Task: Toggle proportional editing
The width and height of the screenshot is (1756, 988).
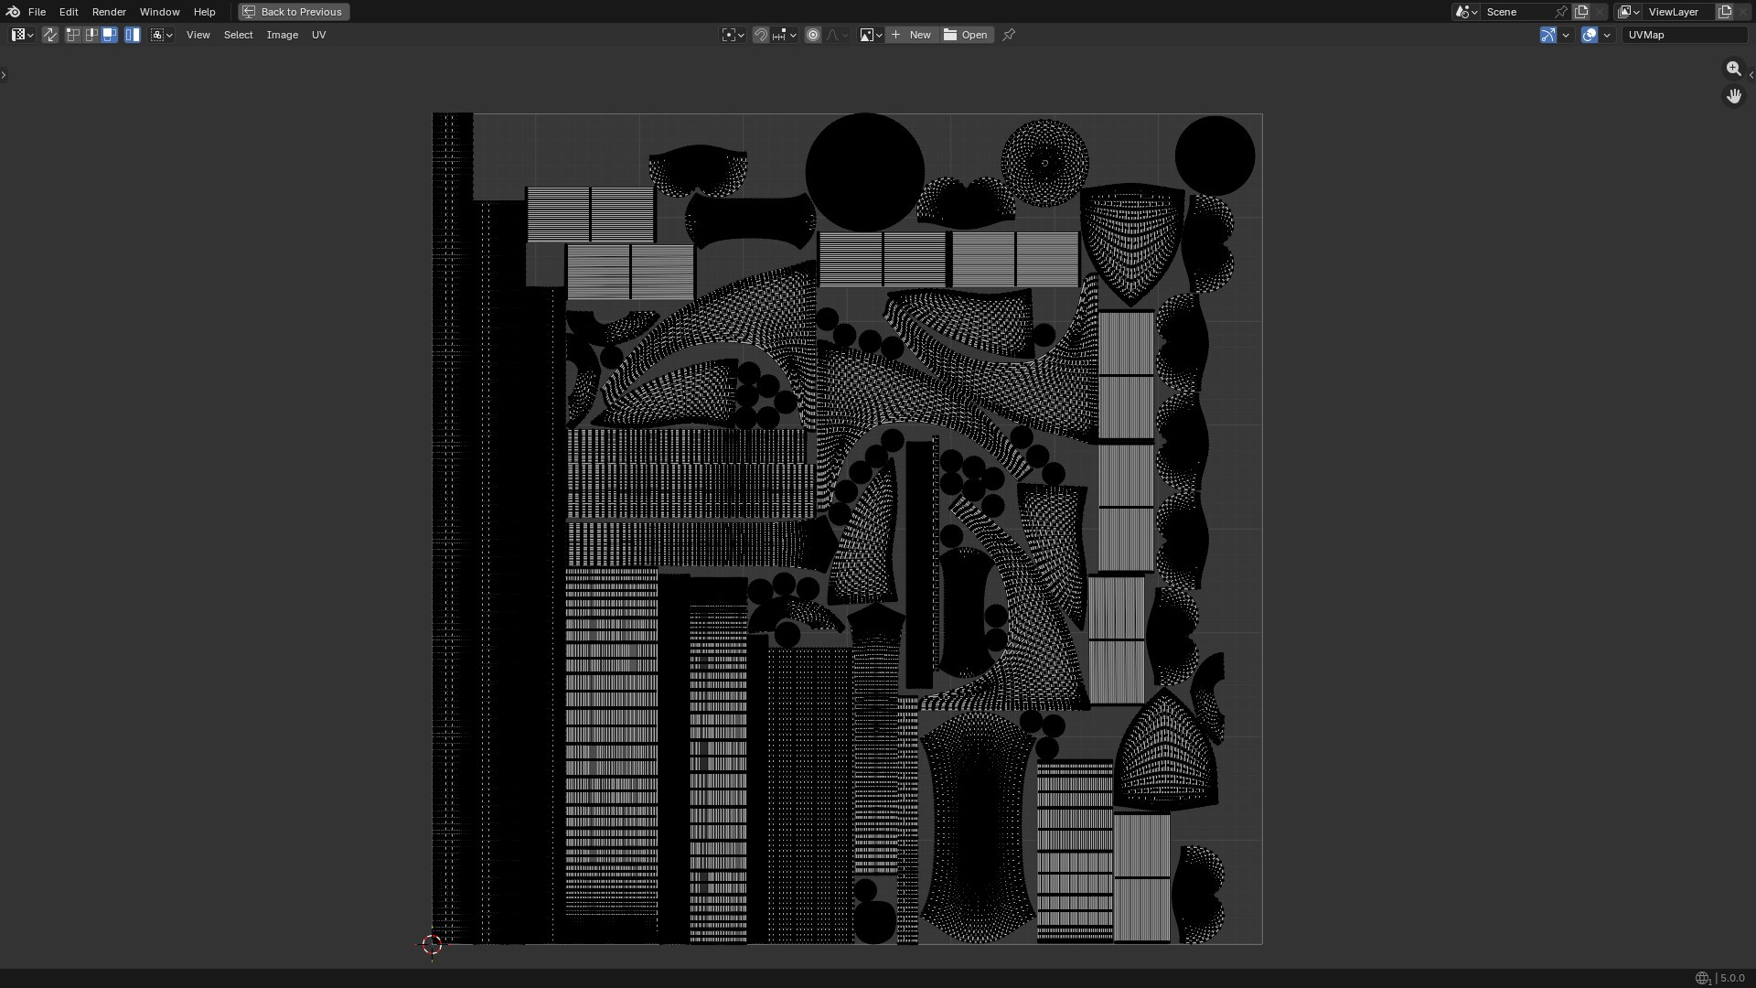Action: [x=813, y=35]
